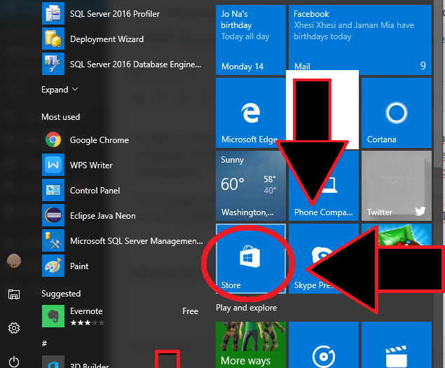
Task: Open the Groove Music tile
Action: tap(324, 345)
